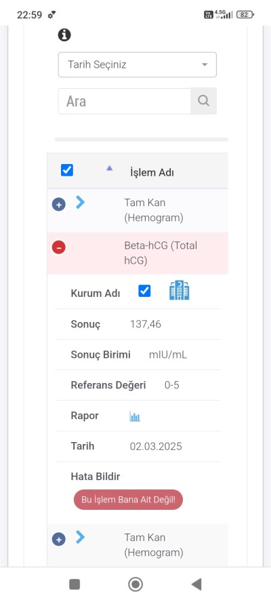Click chevron beside first Tam Kan (Hemogram)
This screenshot has width=271, height=602.
(x=80, y=202)
